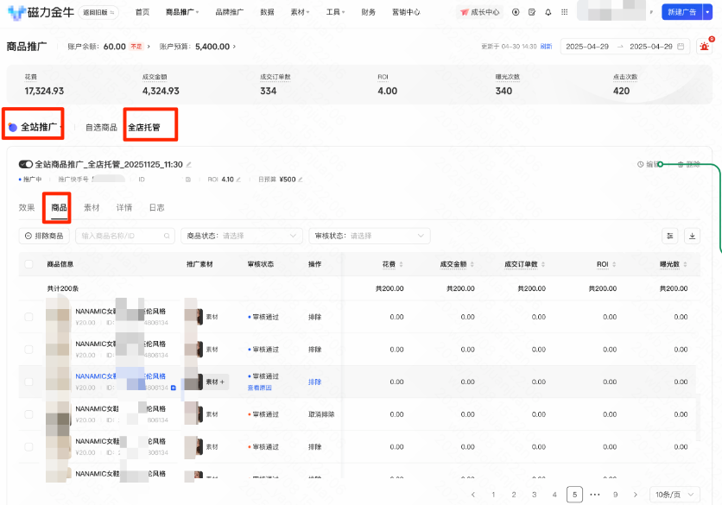This screenshot has height=505, width=722.
Task: Switch to the 效果 tab
Action: [27, 208]
